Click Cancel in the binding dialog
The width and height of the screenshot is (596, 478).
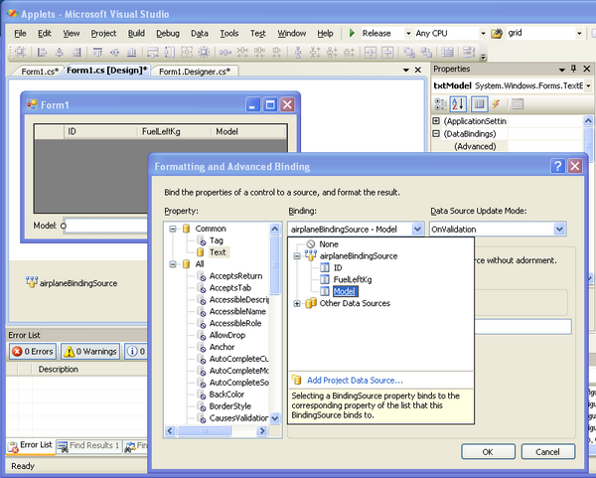(547, 452)
